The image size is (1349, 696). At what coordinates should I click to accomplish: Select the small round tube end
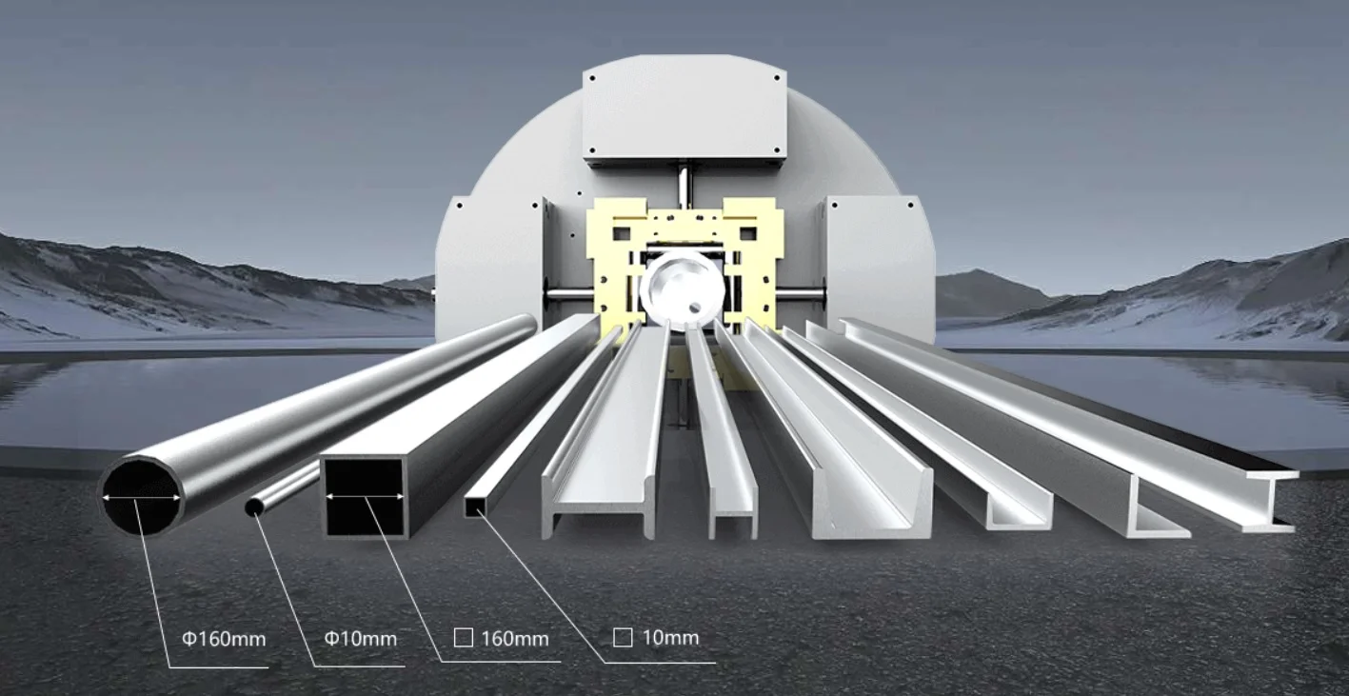(254, 507)
